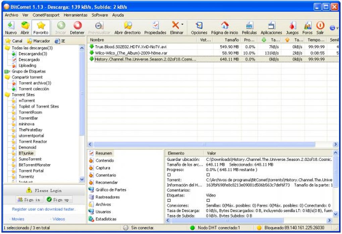Open the Aplicaciones toolbar icon
Screen dimensions: 342x234
[x=272, y=26]
